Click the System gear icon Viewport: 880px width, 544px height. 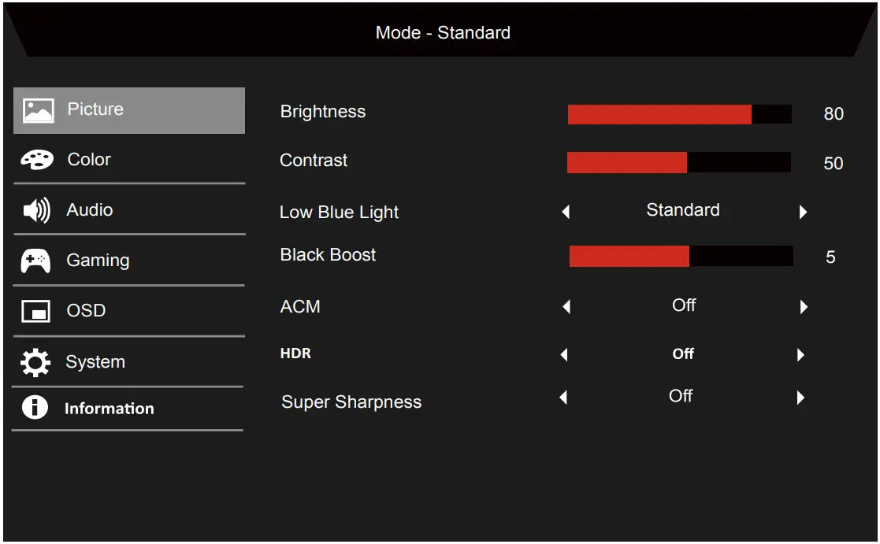(x=35, y=362)
